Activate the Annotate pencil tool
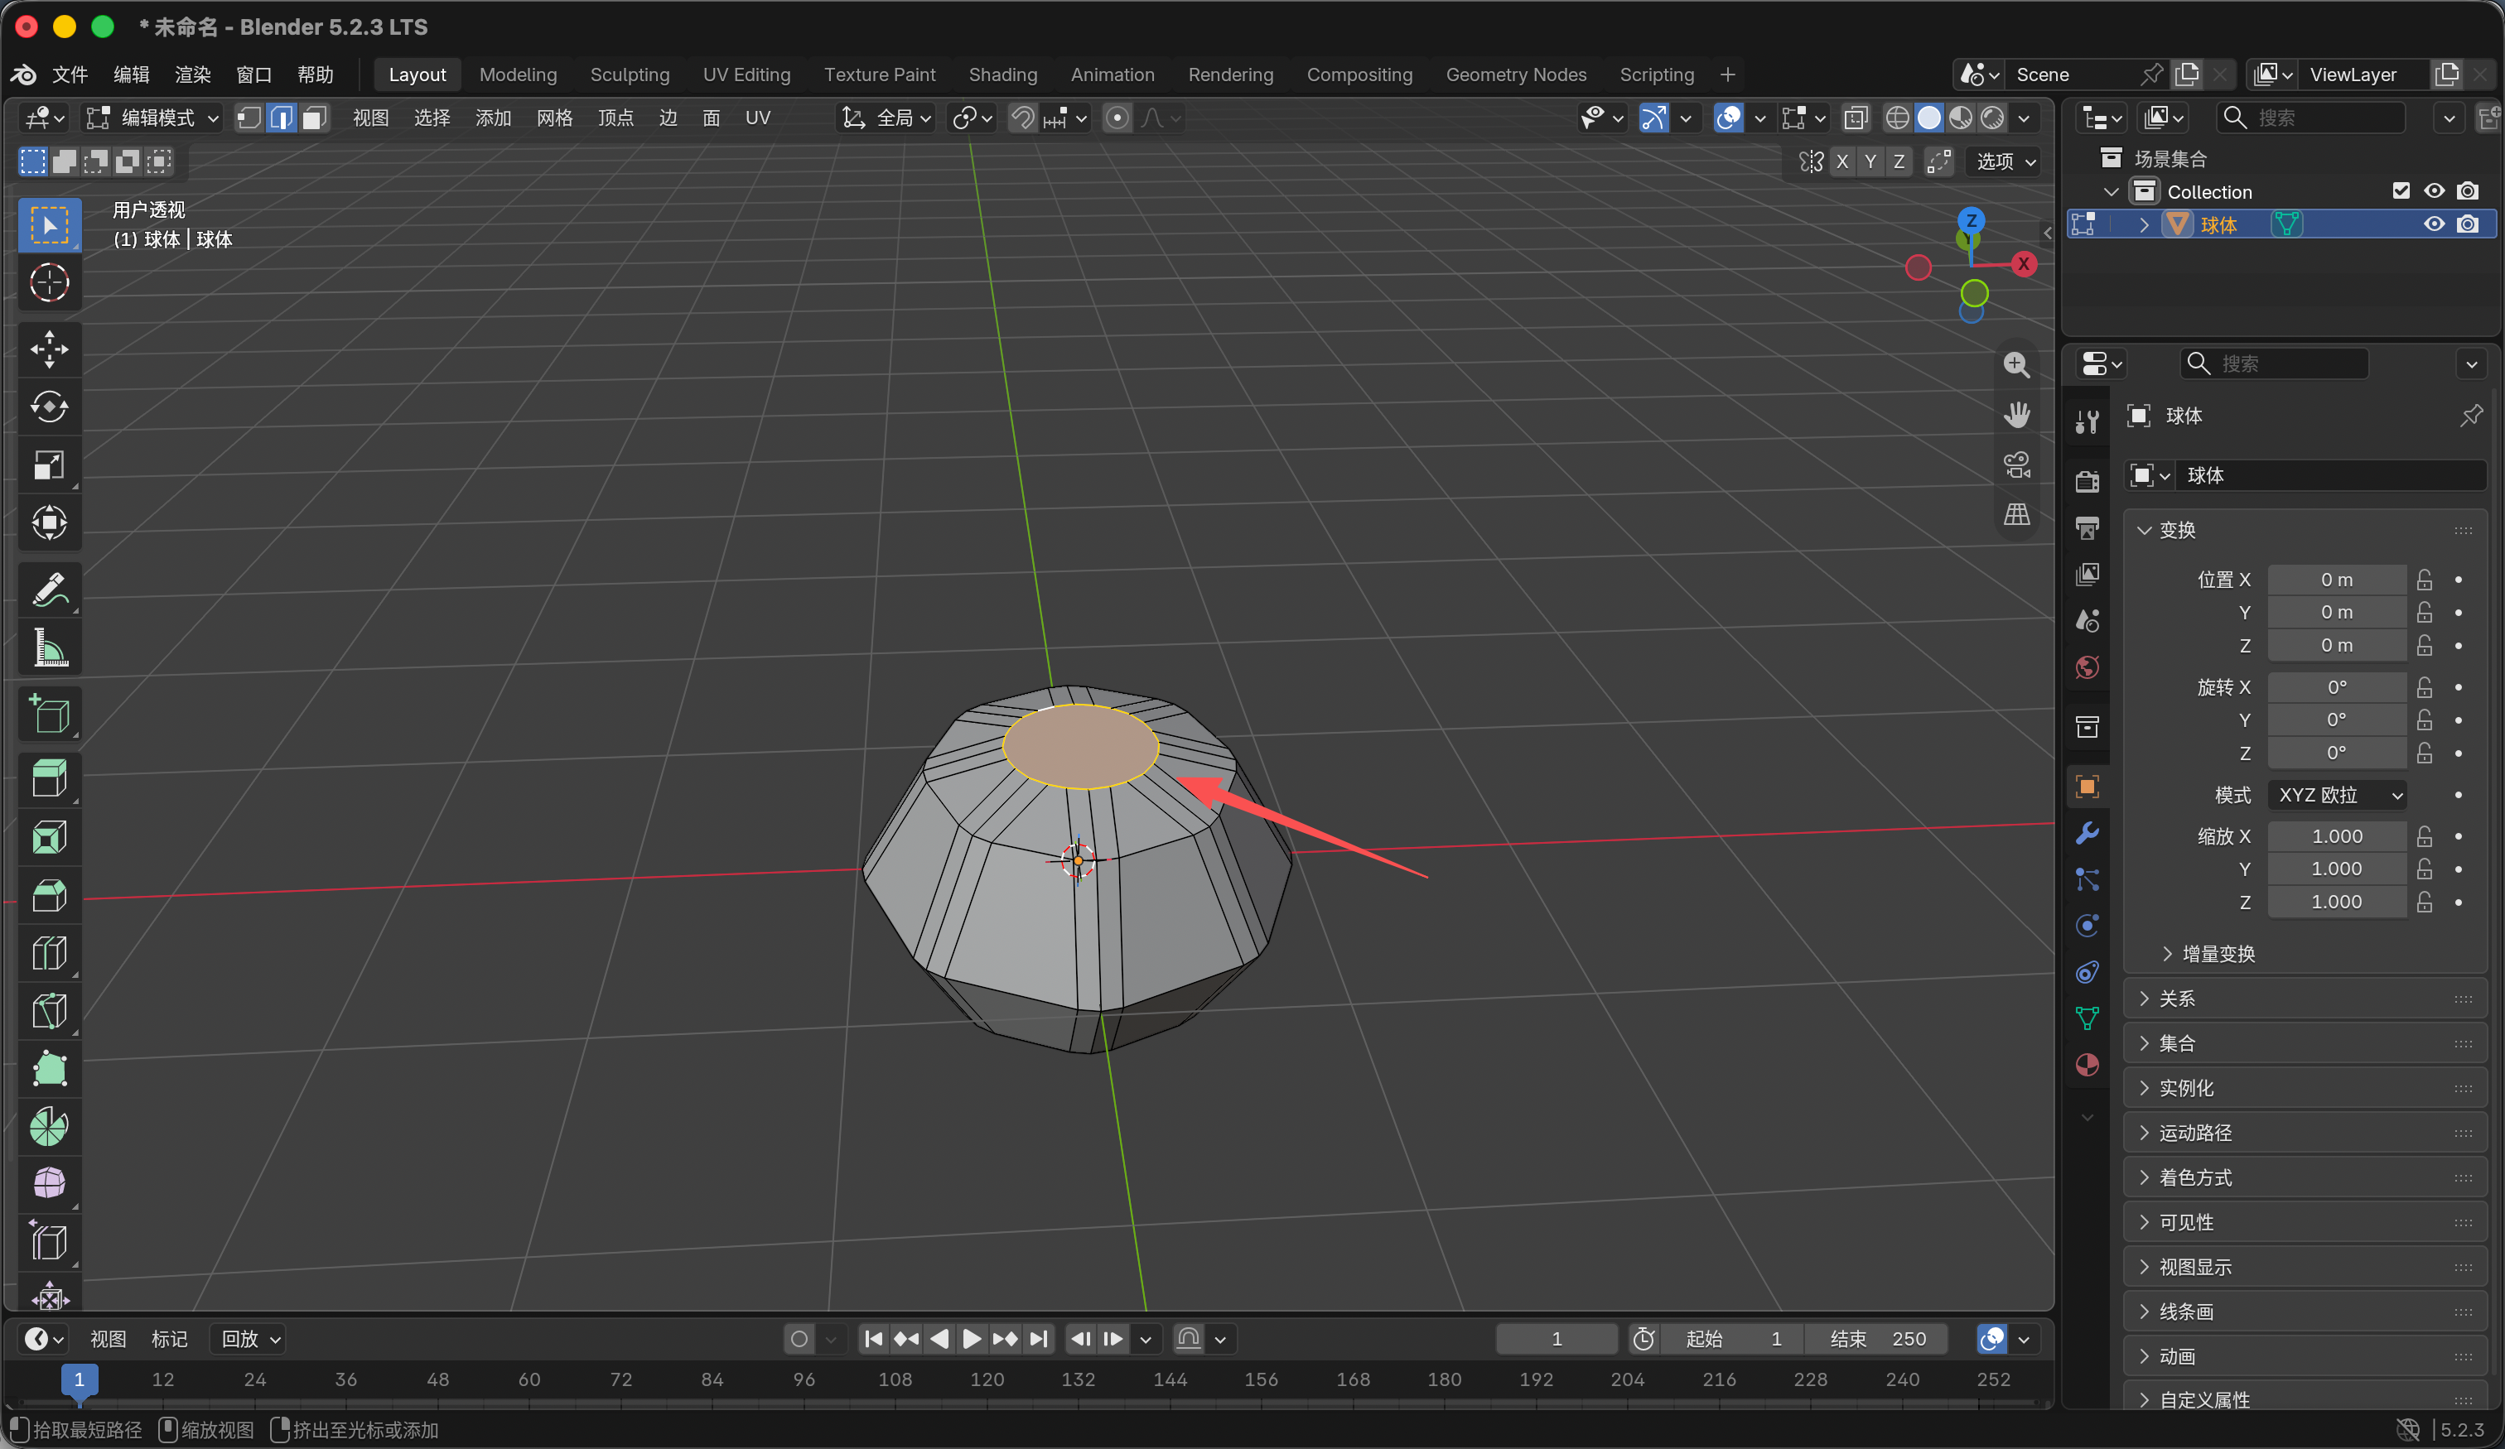 pos(49,590)
